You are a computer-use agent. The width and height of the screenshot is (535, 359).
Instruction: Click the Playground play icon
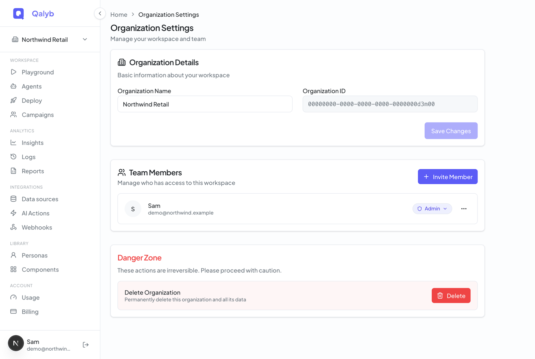pos(13,72)
